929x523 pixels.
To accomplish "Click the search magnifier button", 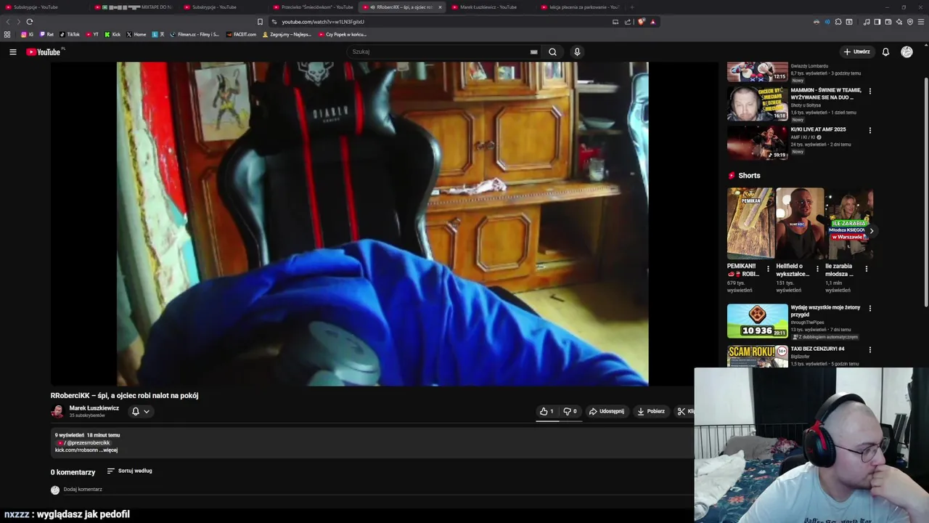I will point(552,52).
